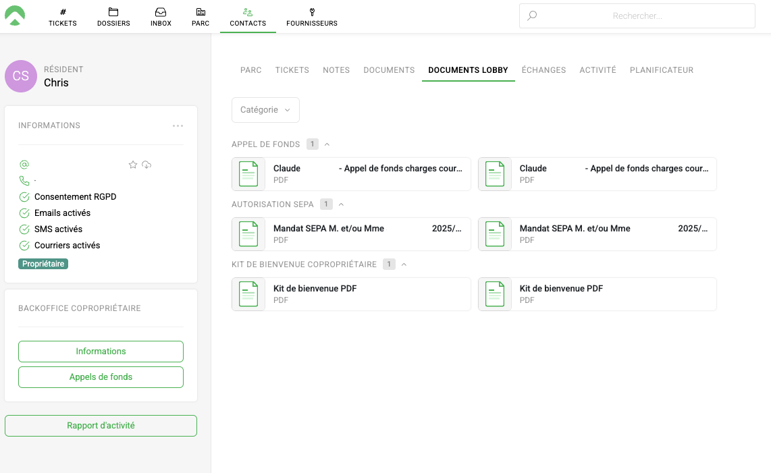Screen dimensions: 771x473
Task: Open Fournisseurs in top navigation
Action: [x=311, y=17]
